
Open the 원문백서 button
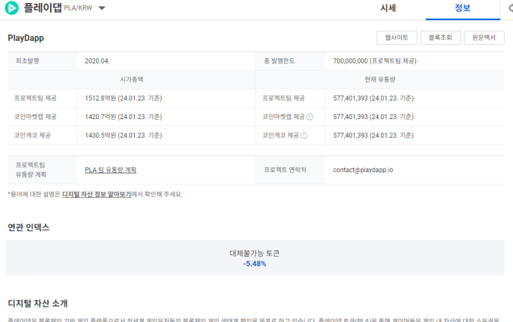(484, 38)
